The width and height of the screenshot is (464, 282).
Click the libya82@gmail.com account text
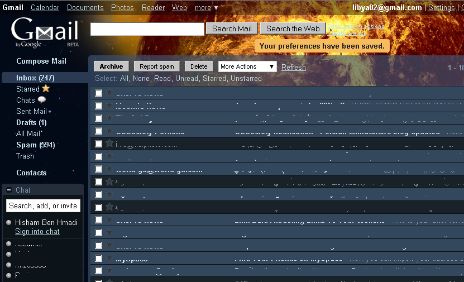387,8
